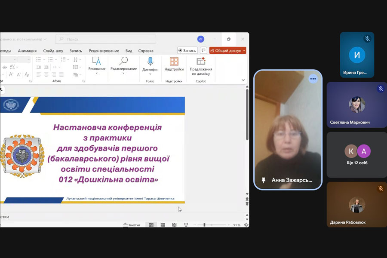Fit slide to current window
The height and width of the screenshot is (258, 387).
click(x=246, y=224)
